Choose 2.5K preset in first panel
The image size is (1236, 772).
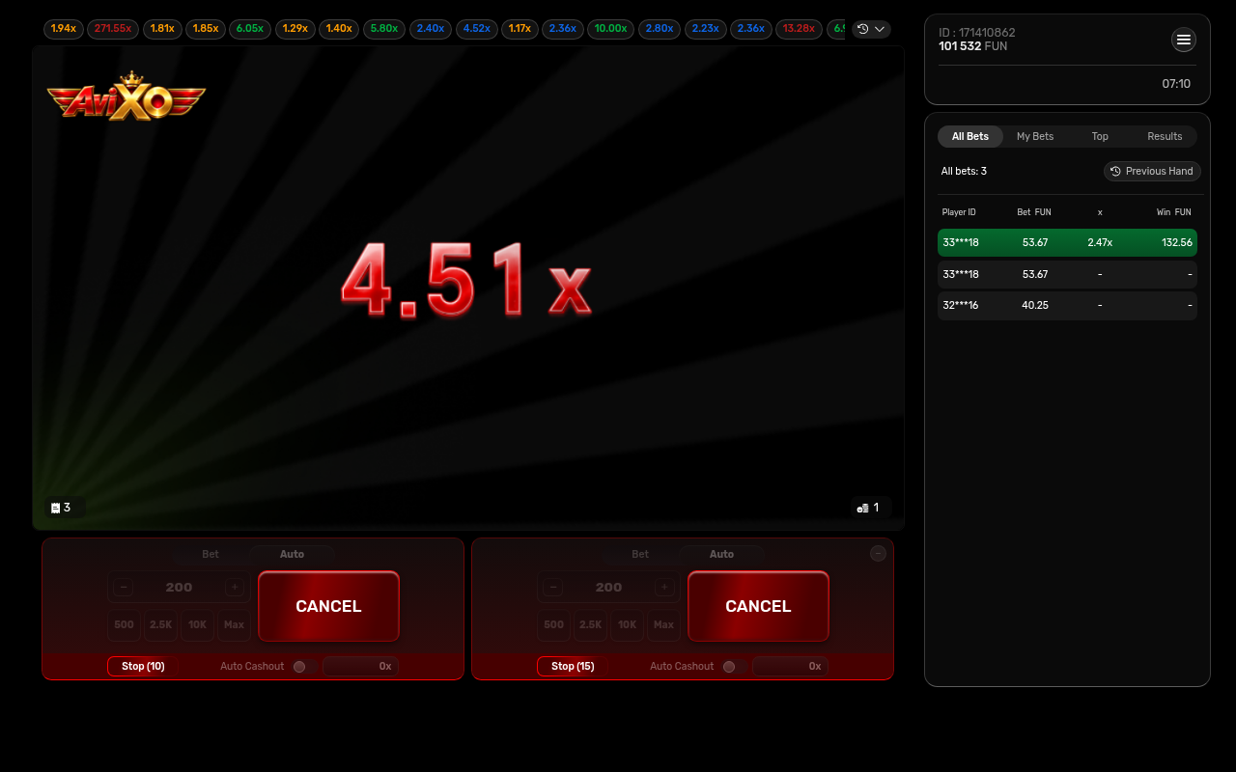(x=160, y=625)
